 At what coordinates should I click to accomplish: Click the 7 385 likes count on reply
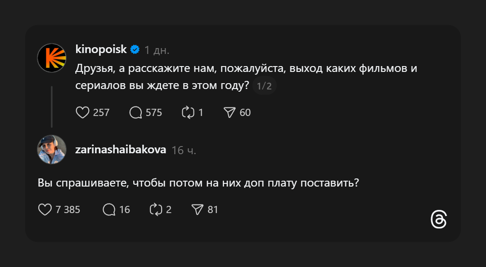point(67,209)
